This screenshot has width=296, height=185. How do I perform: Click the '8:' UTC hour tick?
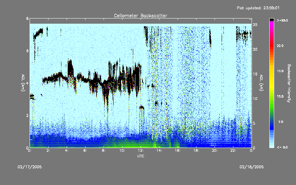pos(104,151)
